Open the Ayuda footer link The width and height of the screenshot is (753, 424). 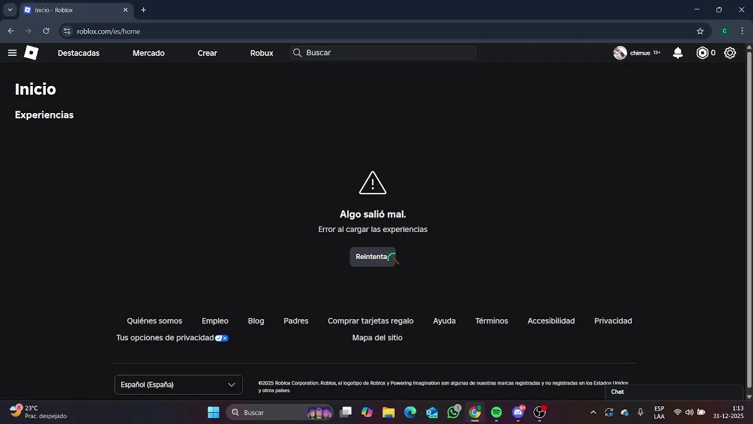(x=444, y=321)
